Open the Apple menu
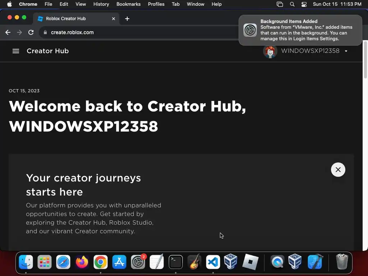Image resolution: width=368 pixels, height=276 pixels. pos(9,4)
